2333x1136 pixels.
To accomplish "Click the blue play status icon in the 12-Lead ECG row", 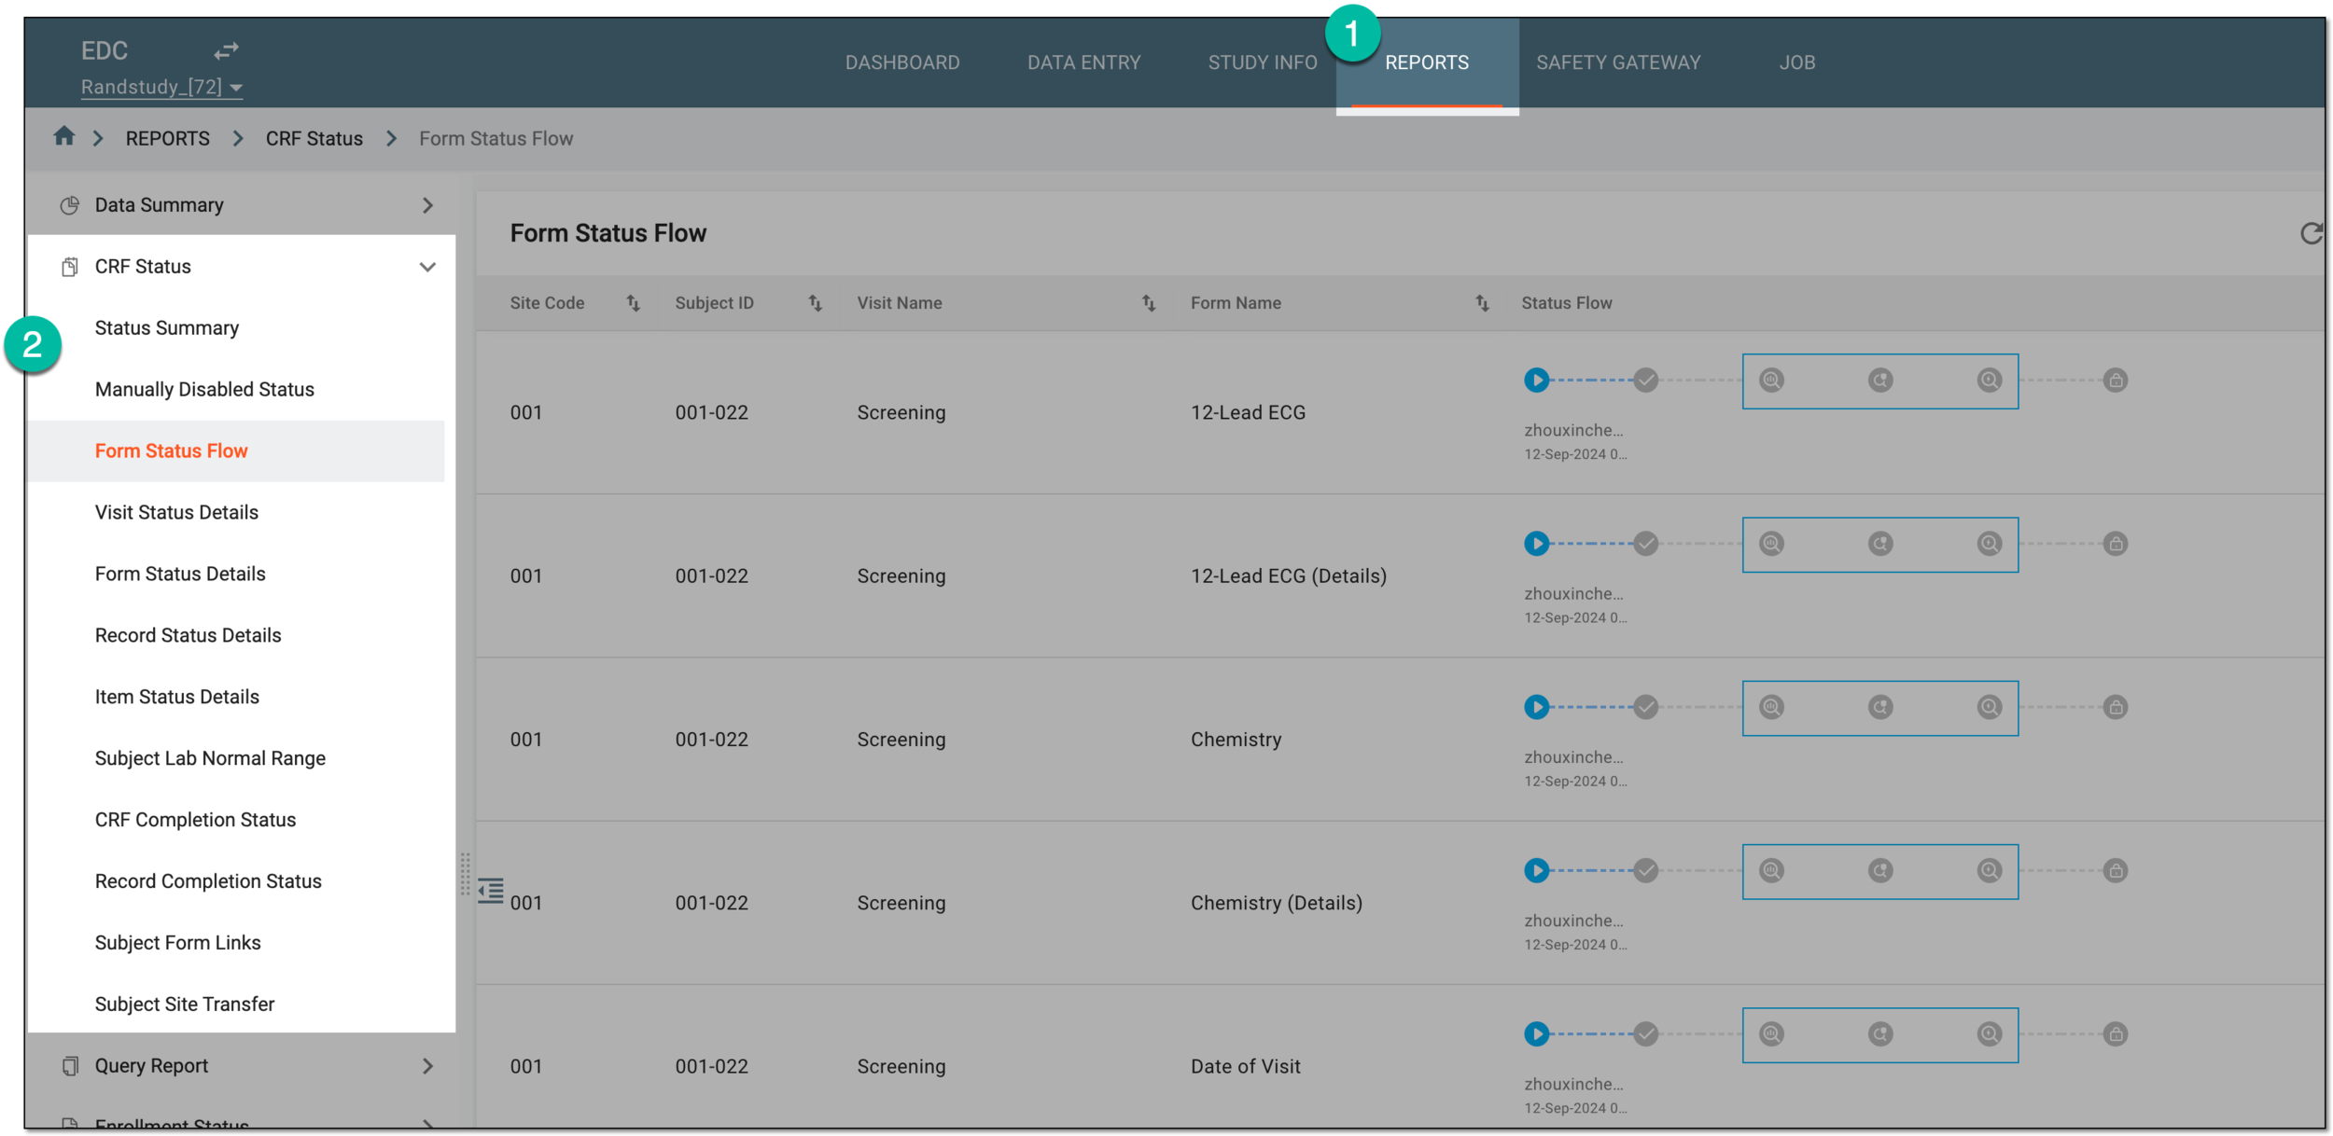I will pos(1536,381).
